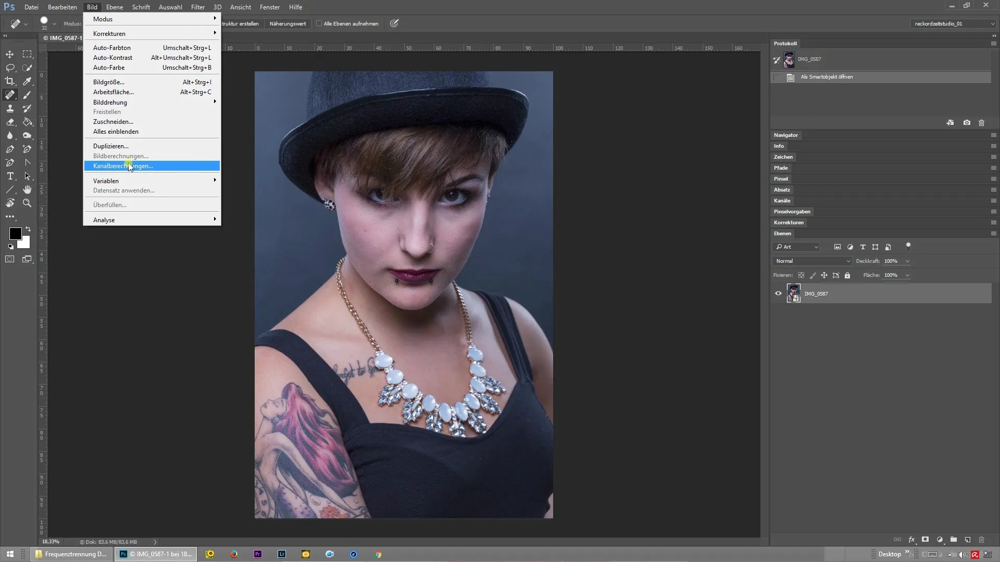This screenshot has width=1000, height=562.
Task: Create new snapshot camera icon in Protokoll
Action: coord(967,123)
